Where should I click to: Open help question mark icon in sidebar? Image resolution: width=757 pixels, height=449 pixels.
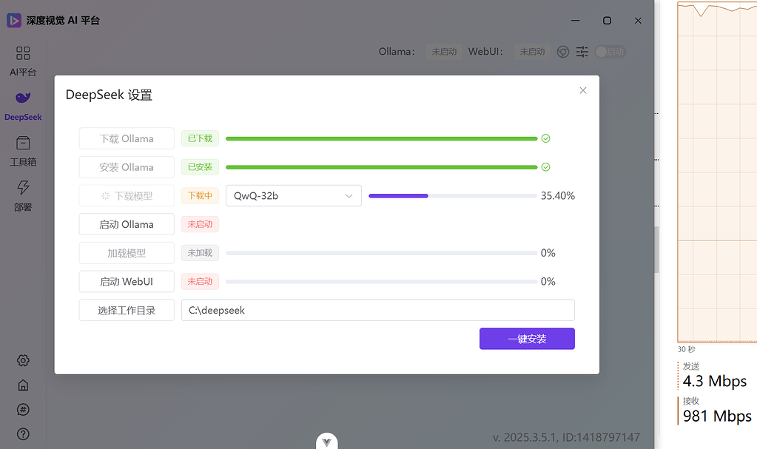tap(23, 434)
